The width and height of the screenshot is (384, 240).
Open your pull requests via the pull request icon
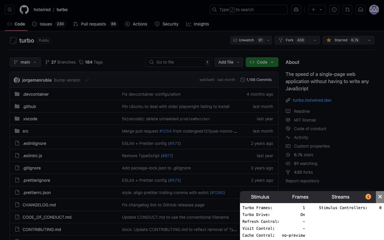coord(347,9)
